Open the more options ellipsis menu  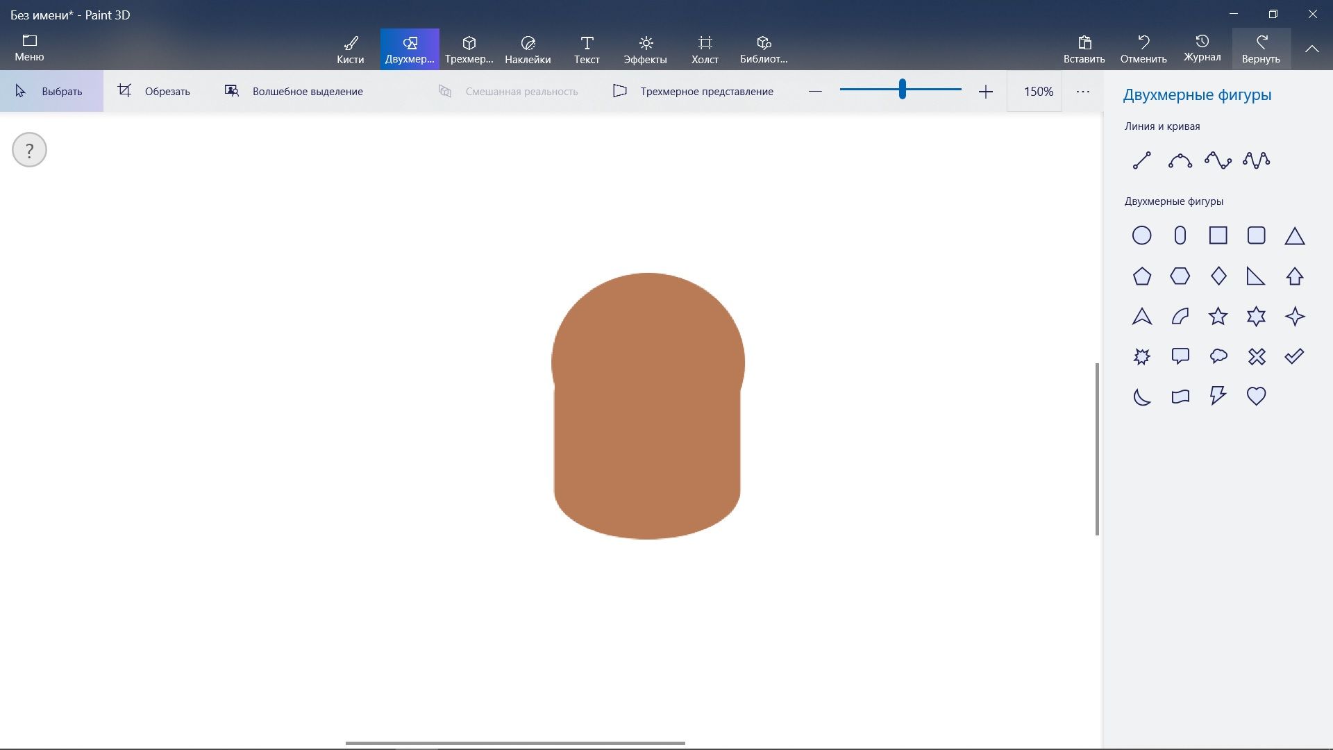click(1082, 91)
